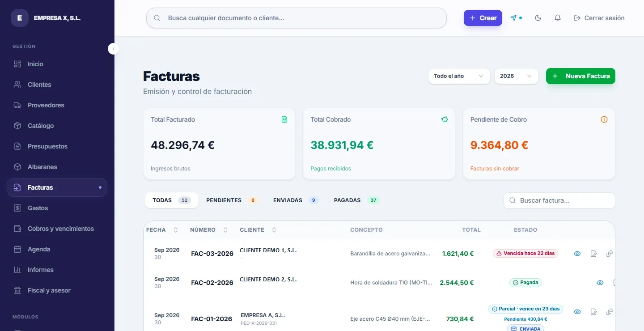Click Pendiente de Cobro warning icon
Screen dimensions: 644x331
pyautogui.click(x=604, y=119)
